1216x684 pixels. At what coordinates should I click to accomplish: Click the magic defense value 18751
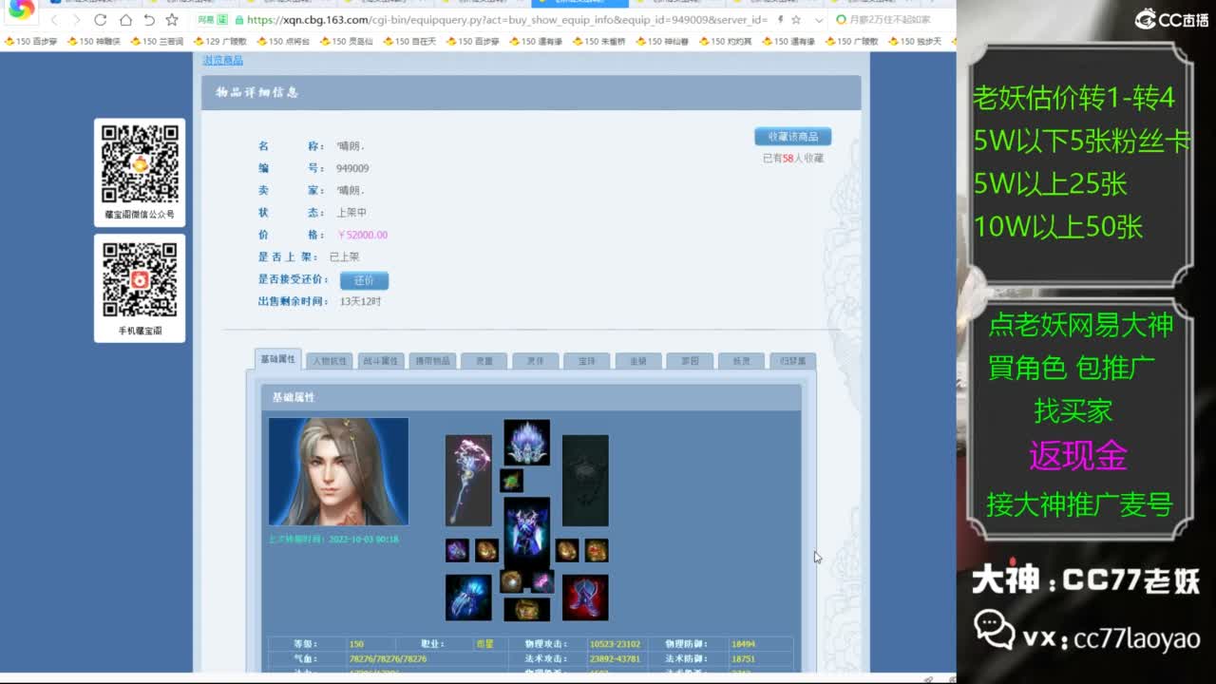pyautogui.click(x=743, y=658)
